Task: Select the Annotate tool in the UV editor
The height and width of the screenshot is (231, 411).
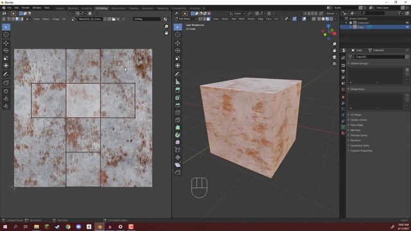Action: [6, 74]
